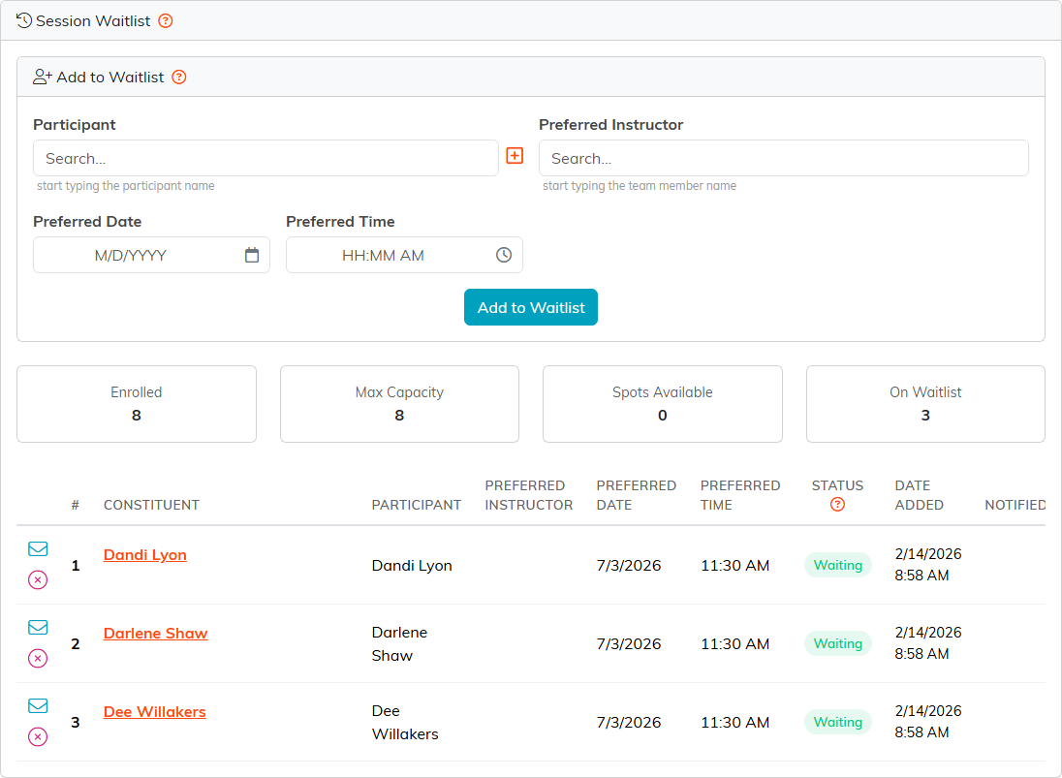Click the Waiting status badge for Dandi Lyon

tap(838, 566)
